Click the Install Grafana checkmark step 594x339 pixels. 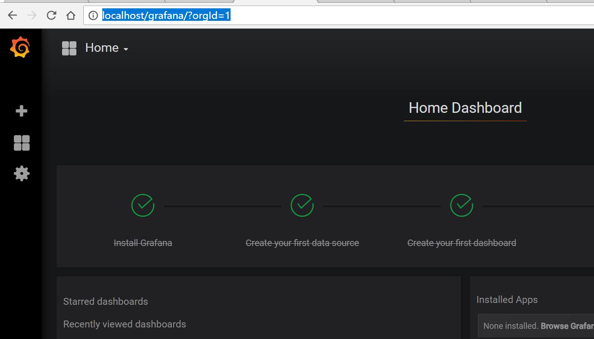(143, 205)
